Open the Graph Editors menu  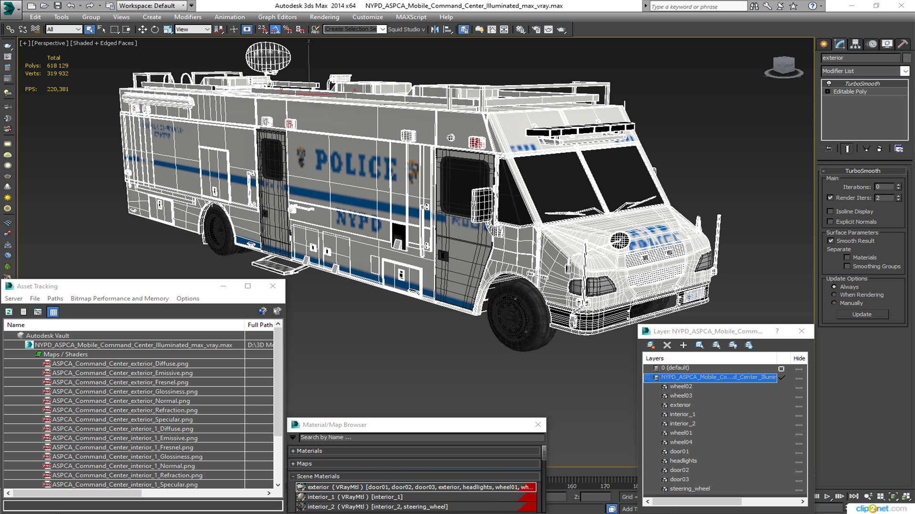pos(277,17)
